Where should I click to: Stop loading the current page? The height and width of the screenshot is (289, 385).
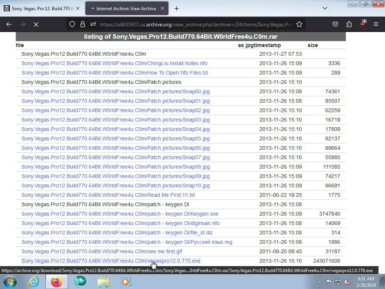tap(36, 24)
